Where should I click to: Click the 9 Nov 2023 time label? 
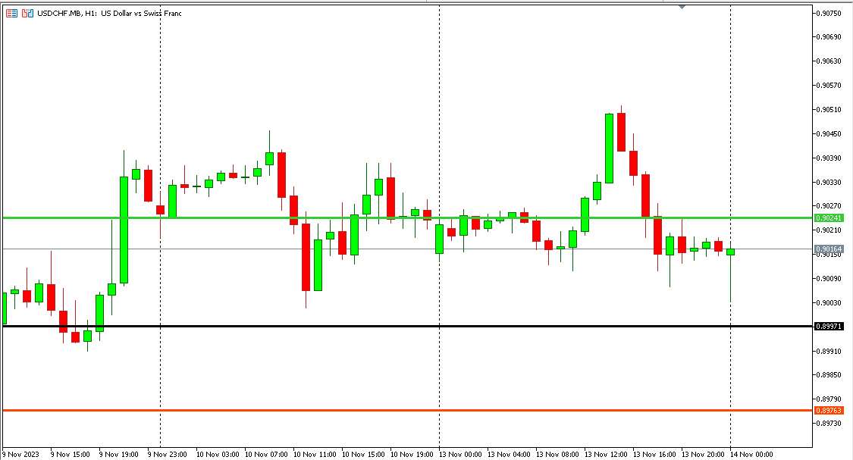21,455
